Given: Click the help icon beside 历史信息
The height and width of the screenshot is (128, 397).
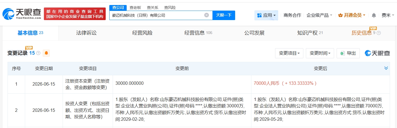Looking at the screenshot, I should tap(379, 33).
